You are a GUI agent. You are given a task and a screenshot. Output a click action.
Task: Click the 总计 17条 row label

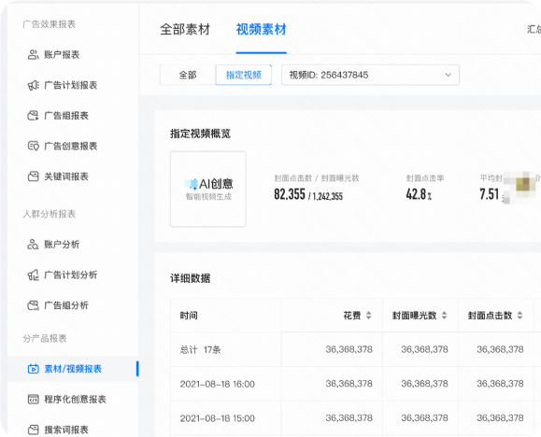(201, 350)
